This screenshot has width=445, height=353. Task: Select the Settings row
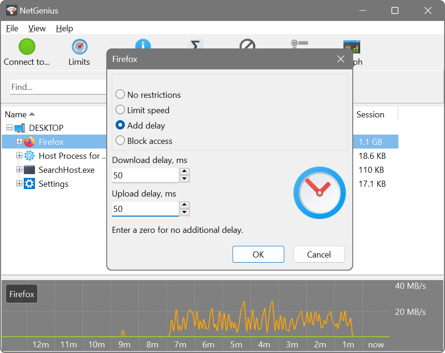coord(54,184)
